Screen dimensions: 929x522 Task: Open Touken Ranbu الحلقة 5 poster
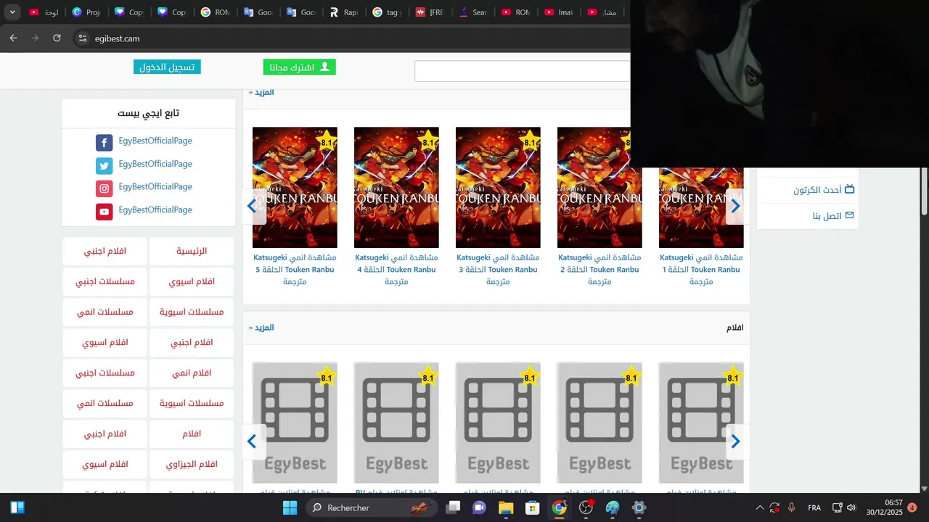(x=295, y=187)
